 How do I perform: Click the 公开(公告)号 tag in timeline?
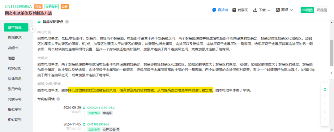tap(111, 130)
